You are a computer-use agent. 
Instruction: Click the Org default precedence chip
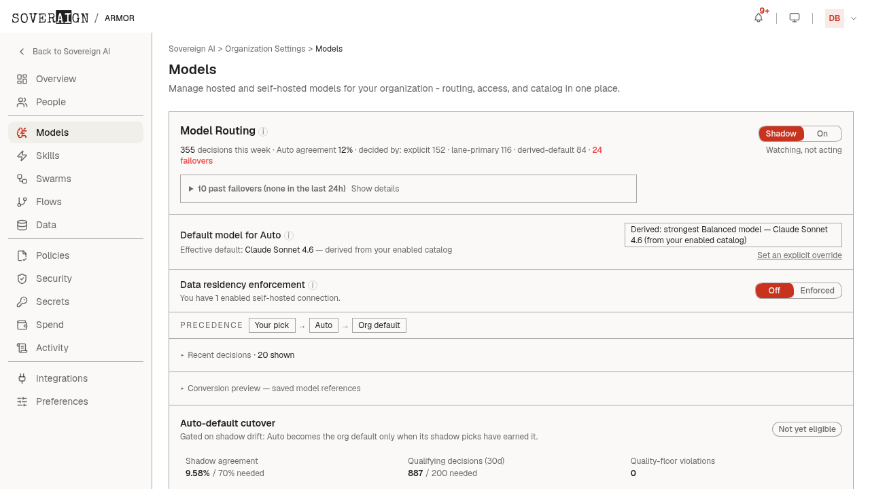(379, 325)
